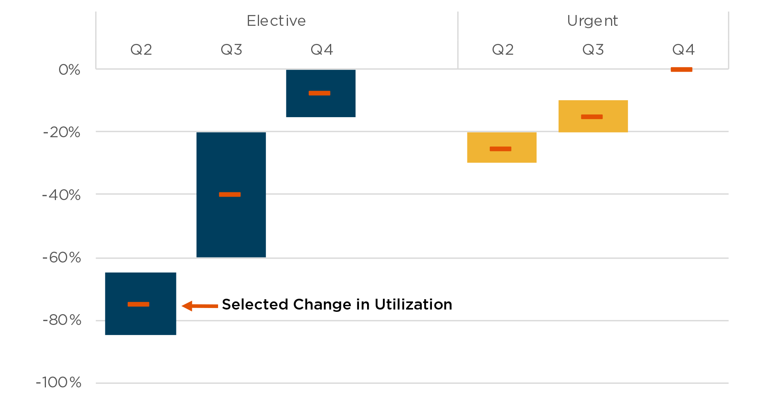This screenshot has width=772, height=419.
Task: Click the Urgent Q4 orange marker at 0%
Action: pos(681,69)
